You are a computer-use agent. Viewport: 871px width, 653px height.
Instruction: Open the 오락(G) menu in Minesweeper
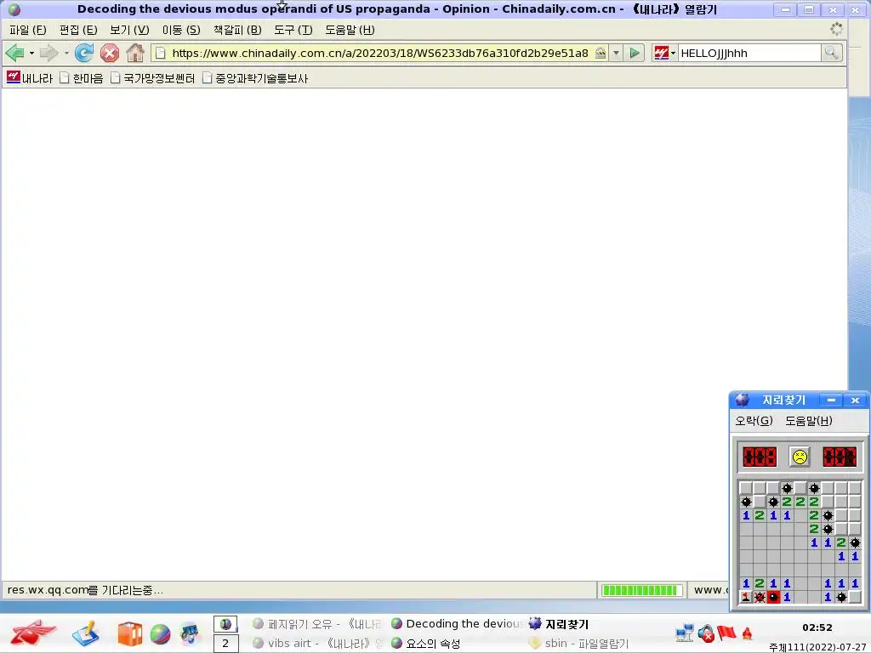(x=754, y=421)
